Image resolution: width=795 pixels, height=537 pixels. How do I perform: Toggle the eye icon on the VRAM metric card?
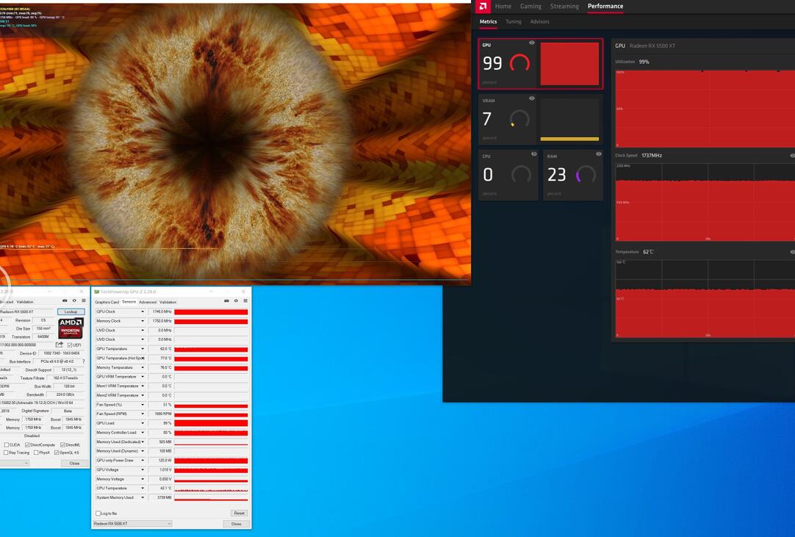point(532,98)
